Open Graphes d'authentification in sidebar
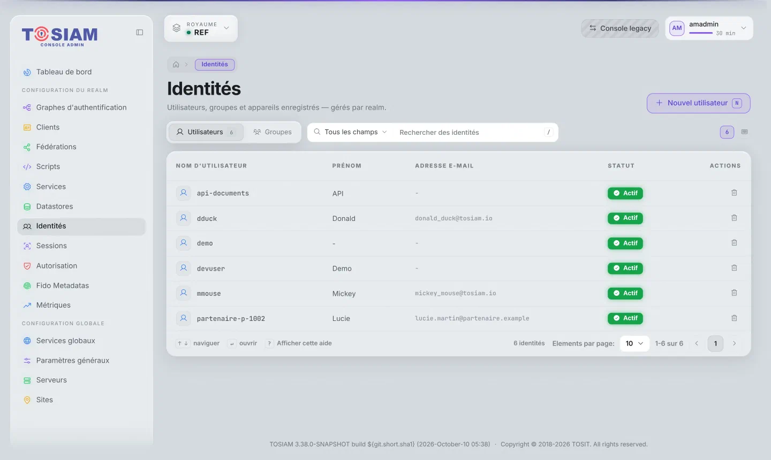 click(81, 108)
